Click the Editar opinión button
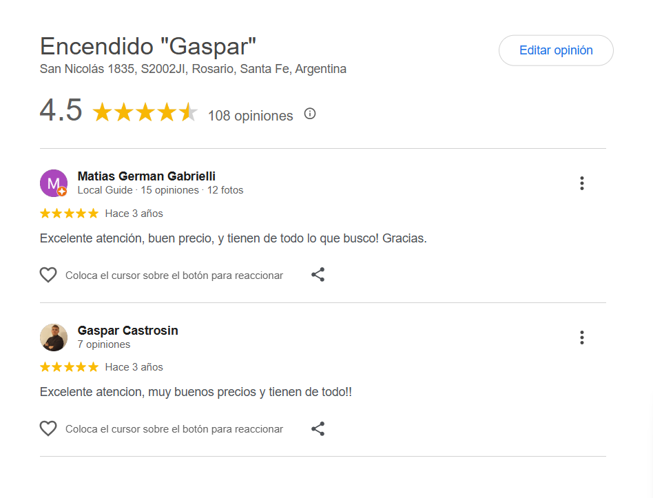This screenshot has width=653, height=498. click(x=556, y=50)
